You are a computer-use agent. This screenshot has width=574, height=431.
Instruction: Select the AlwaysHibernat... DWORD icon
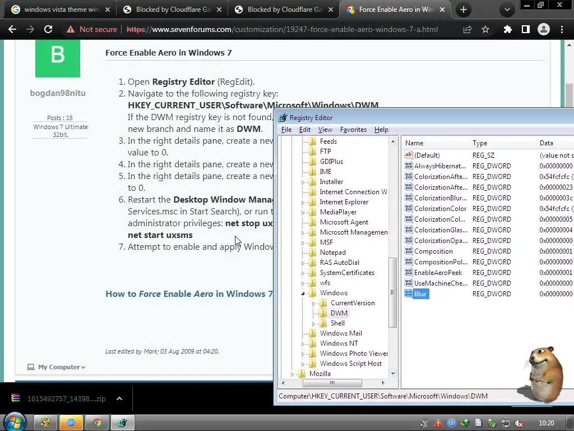(409, 166)
